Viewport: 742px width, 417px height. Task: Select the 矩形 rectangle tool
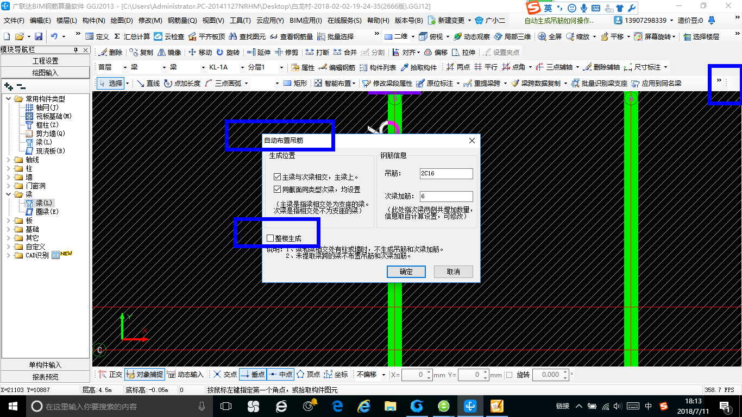[295, 84]
